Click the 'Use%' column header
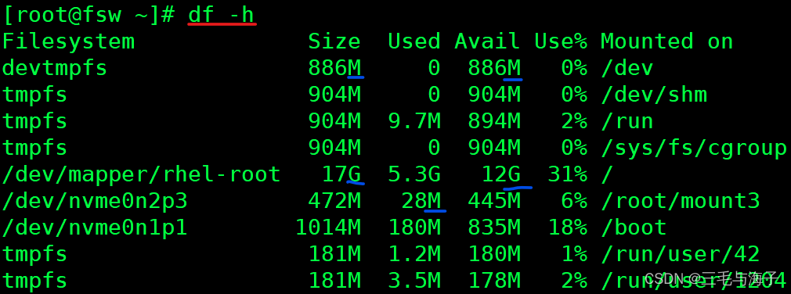 click(x=561, y=41)
